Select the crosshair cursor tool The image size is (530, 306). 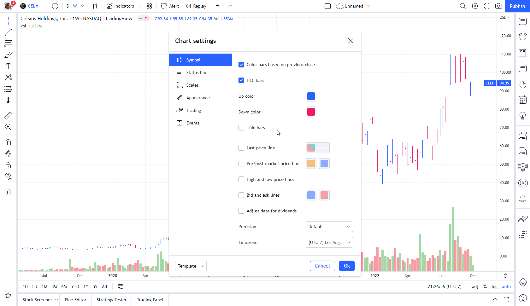8,21
